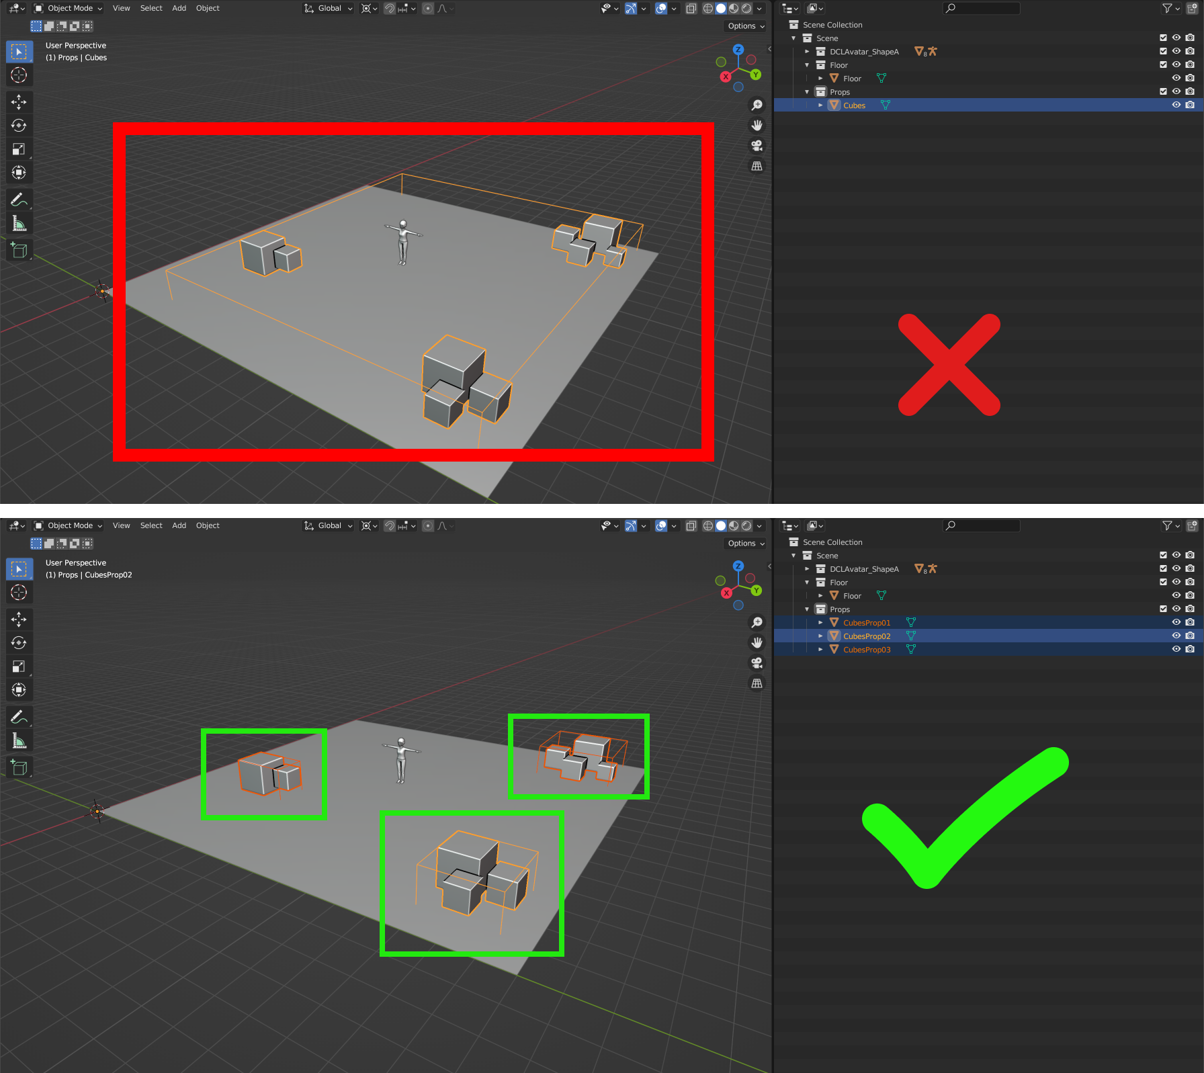Toggle visibility of CubesProp01 with its eye icon
The image size is (1204, 1073).
click(1176, 622)
